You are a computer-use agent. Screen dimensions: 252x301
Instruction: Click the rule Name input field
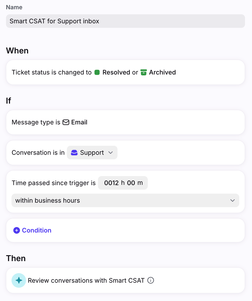[x=125, y=21]
